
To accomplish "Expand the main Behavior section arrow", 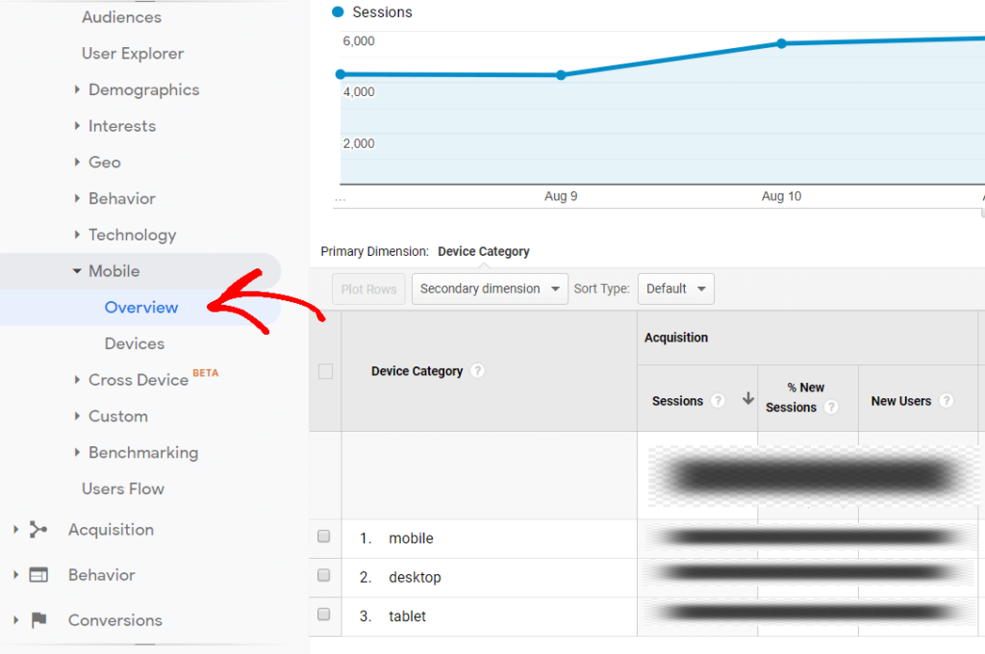I will [15, 575].
